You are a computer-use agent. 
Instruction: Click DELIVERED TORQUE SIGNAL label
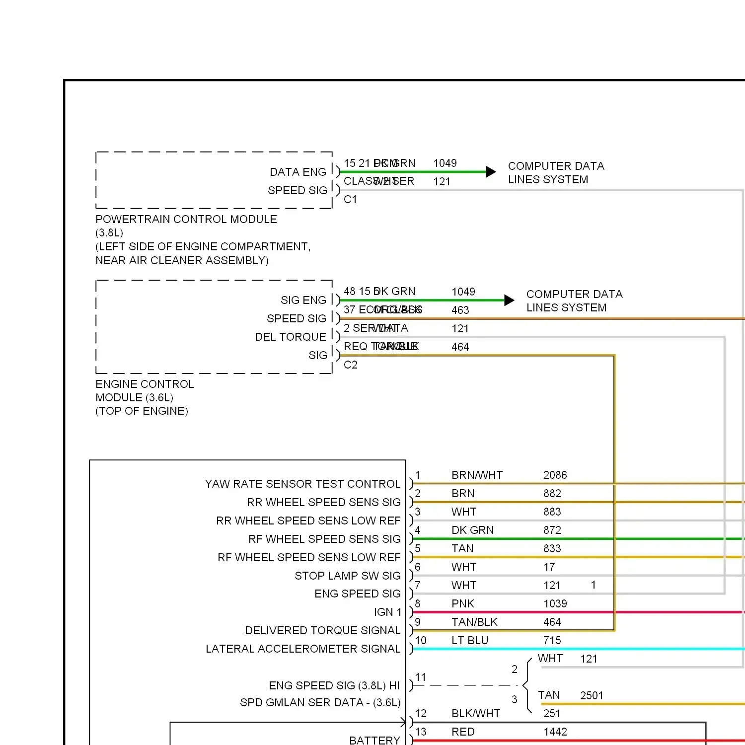click(323, 630)
